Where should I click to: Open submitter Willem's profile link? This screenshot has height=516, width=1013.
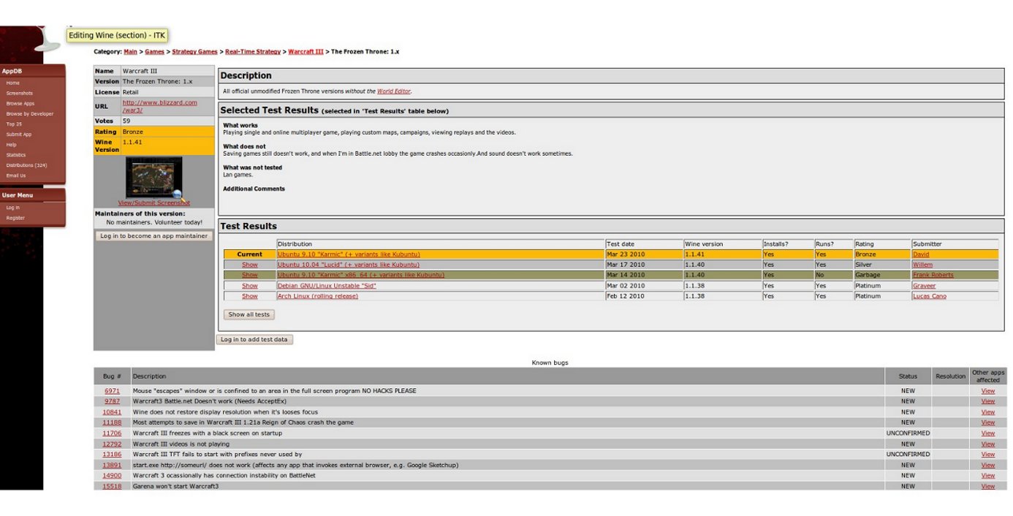click(922, 265)
